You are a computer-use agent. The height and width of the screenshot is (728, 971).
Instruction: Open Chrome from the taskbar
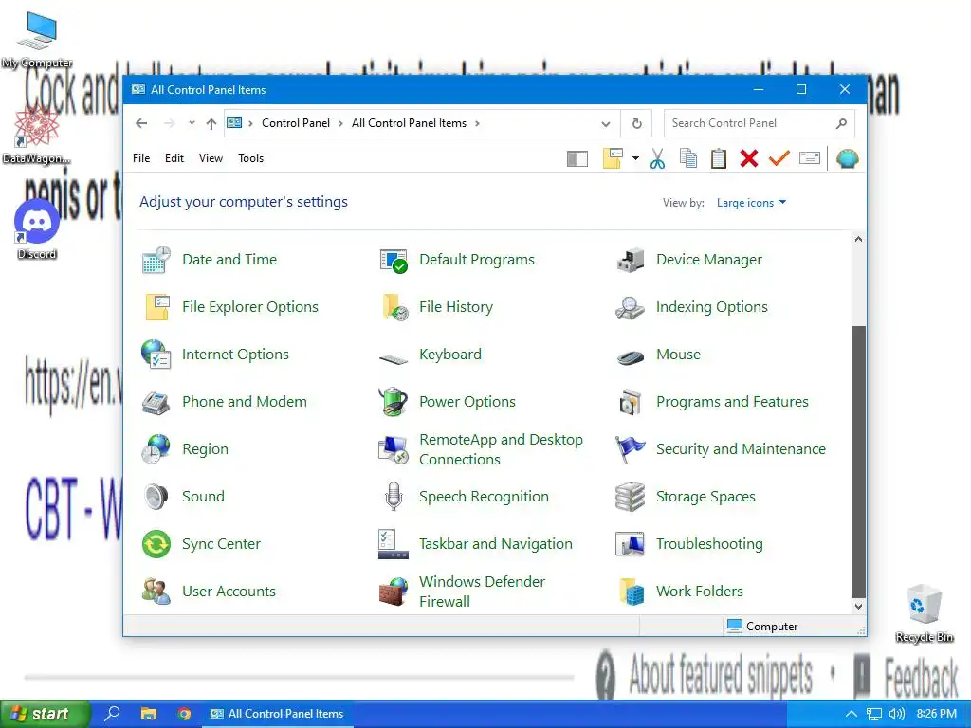click(184, 714)
